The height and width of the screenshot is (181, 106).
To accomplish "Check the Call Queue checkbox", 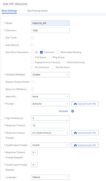I will pos(33,57).
